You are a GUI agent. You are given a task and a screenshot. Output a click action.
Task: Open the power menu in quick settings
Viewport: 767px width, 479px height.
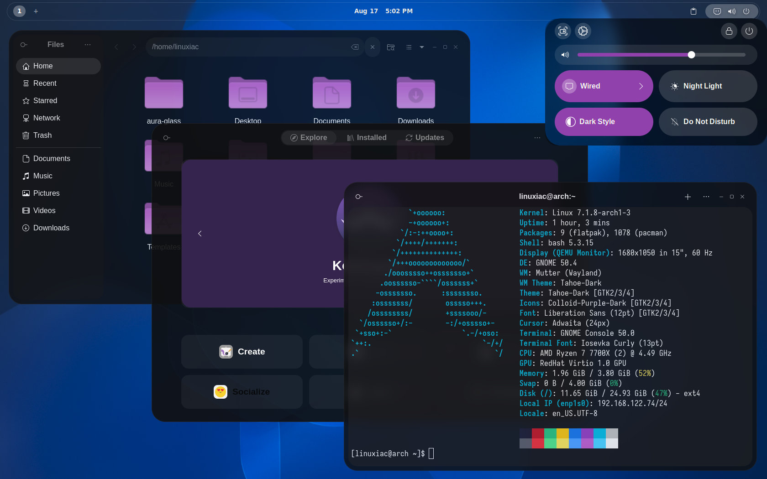tap(749, 31)
